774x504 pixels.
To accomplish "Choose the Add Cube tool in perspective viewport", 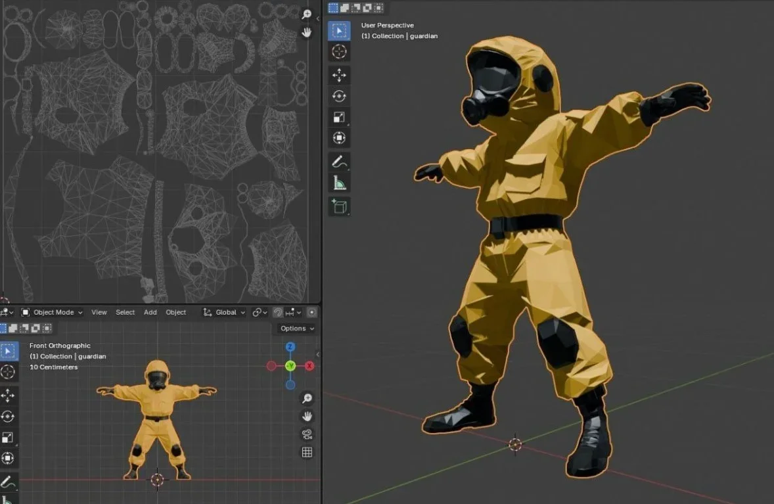I will pos(339,206).
